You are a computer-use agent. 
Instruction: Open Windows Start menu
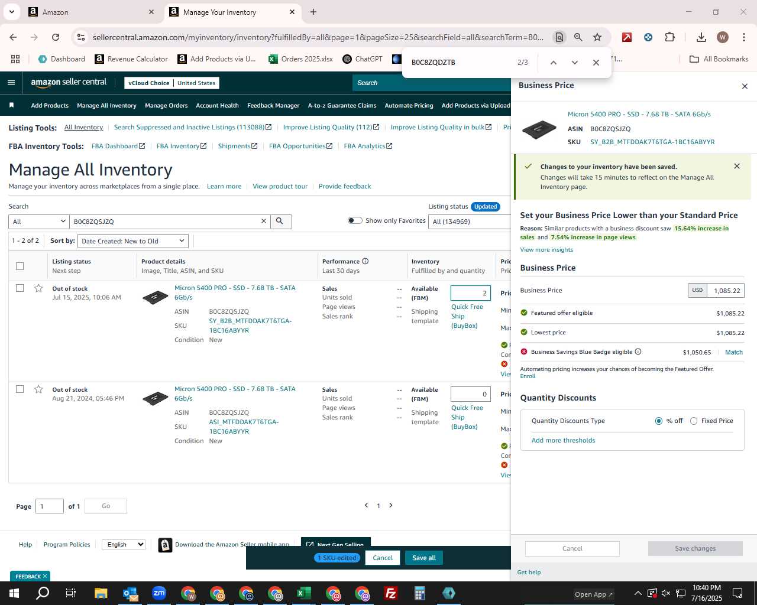click(x=14, y=593)
